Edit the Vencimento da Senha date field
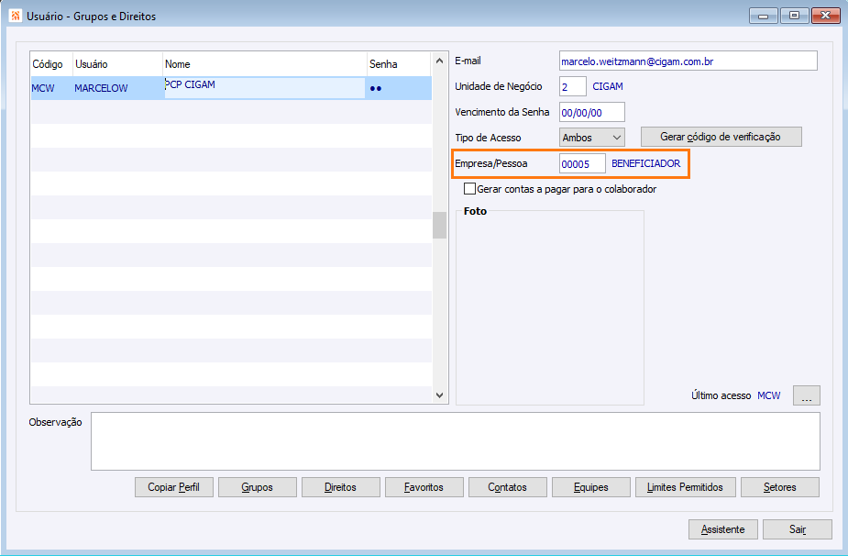The image size is (848, 556). point(591,113)
